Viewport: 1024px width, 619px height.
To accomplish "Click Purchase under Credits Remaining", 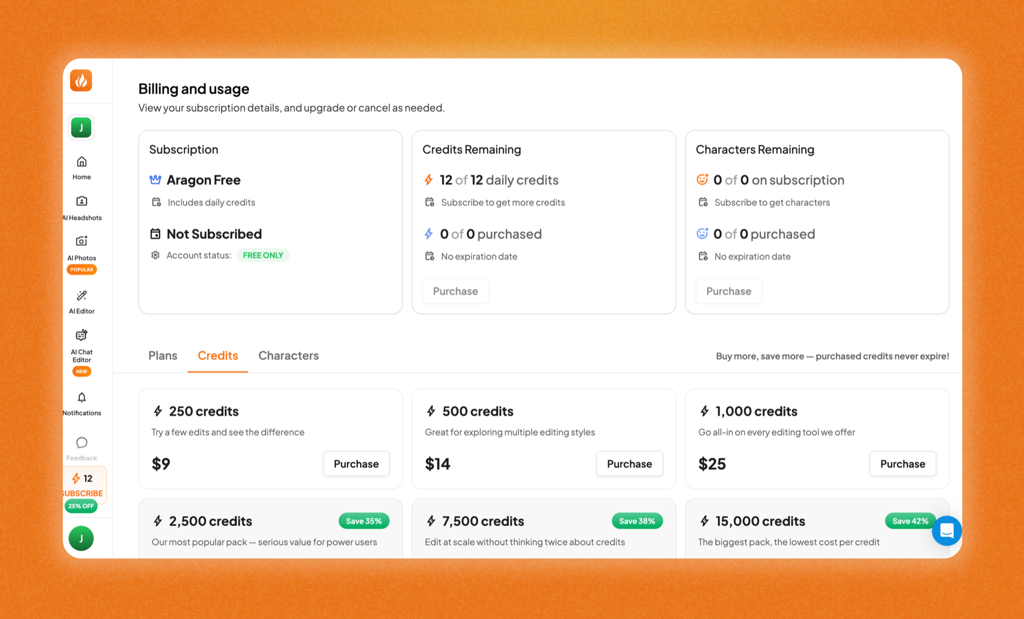I will pyautogui.click(x=455, y=291).
